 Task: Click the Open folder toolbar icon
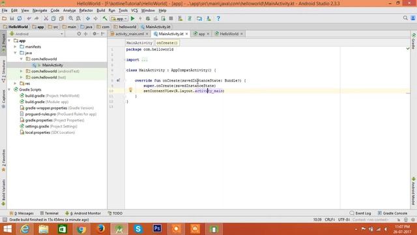(4, 18)
